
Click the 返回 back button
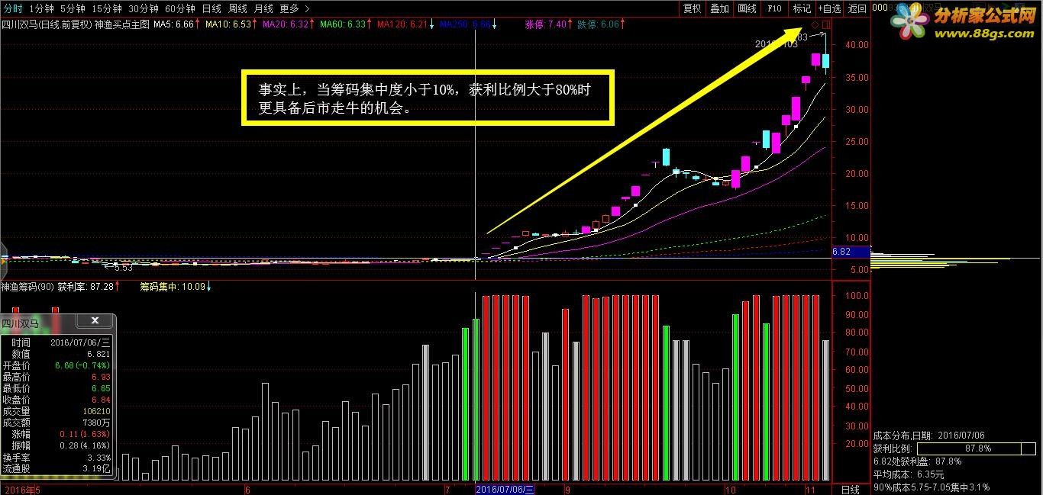click(x=857, y=8)
